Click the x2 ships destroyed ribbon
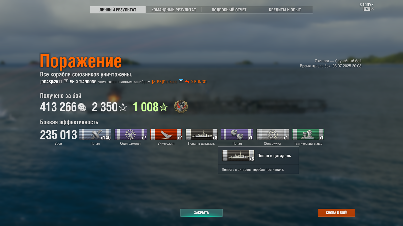Viewport: 403px width, 226px height. [x=166, y=135]
